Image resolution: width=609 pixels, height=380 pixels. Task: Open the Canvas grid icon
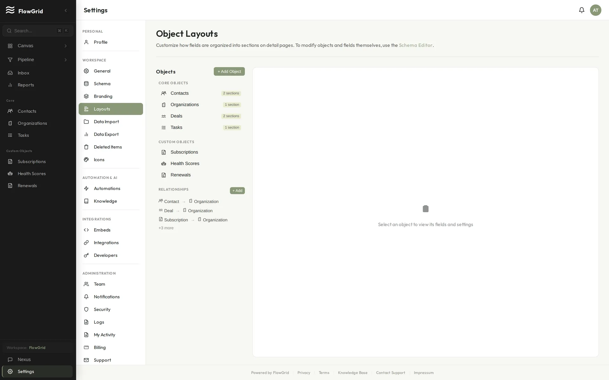tap(10, 46)
